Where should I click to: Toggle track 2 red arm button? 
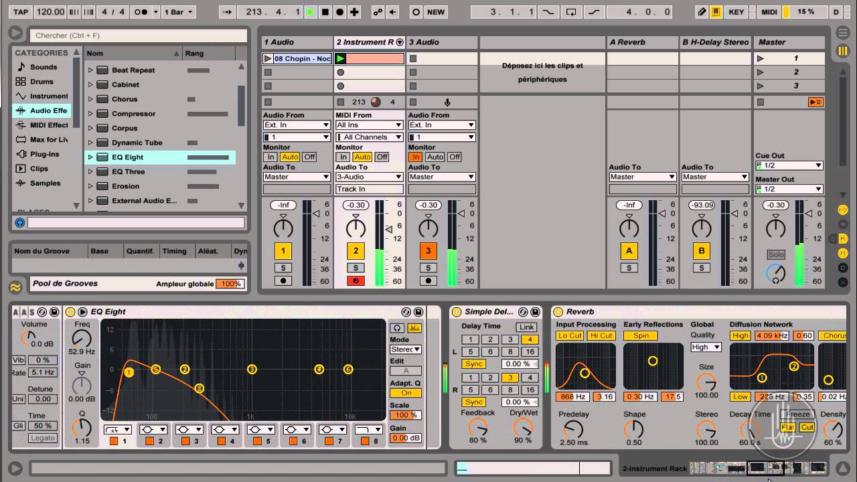(x=356, y=281)
